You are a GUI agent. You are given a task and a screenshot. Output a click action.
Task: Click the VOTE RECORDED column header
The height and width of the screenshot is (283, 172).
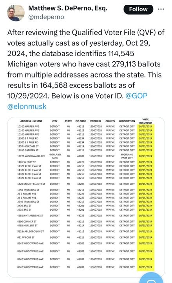click(x=145, y=121)
